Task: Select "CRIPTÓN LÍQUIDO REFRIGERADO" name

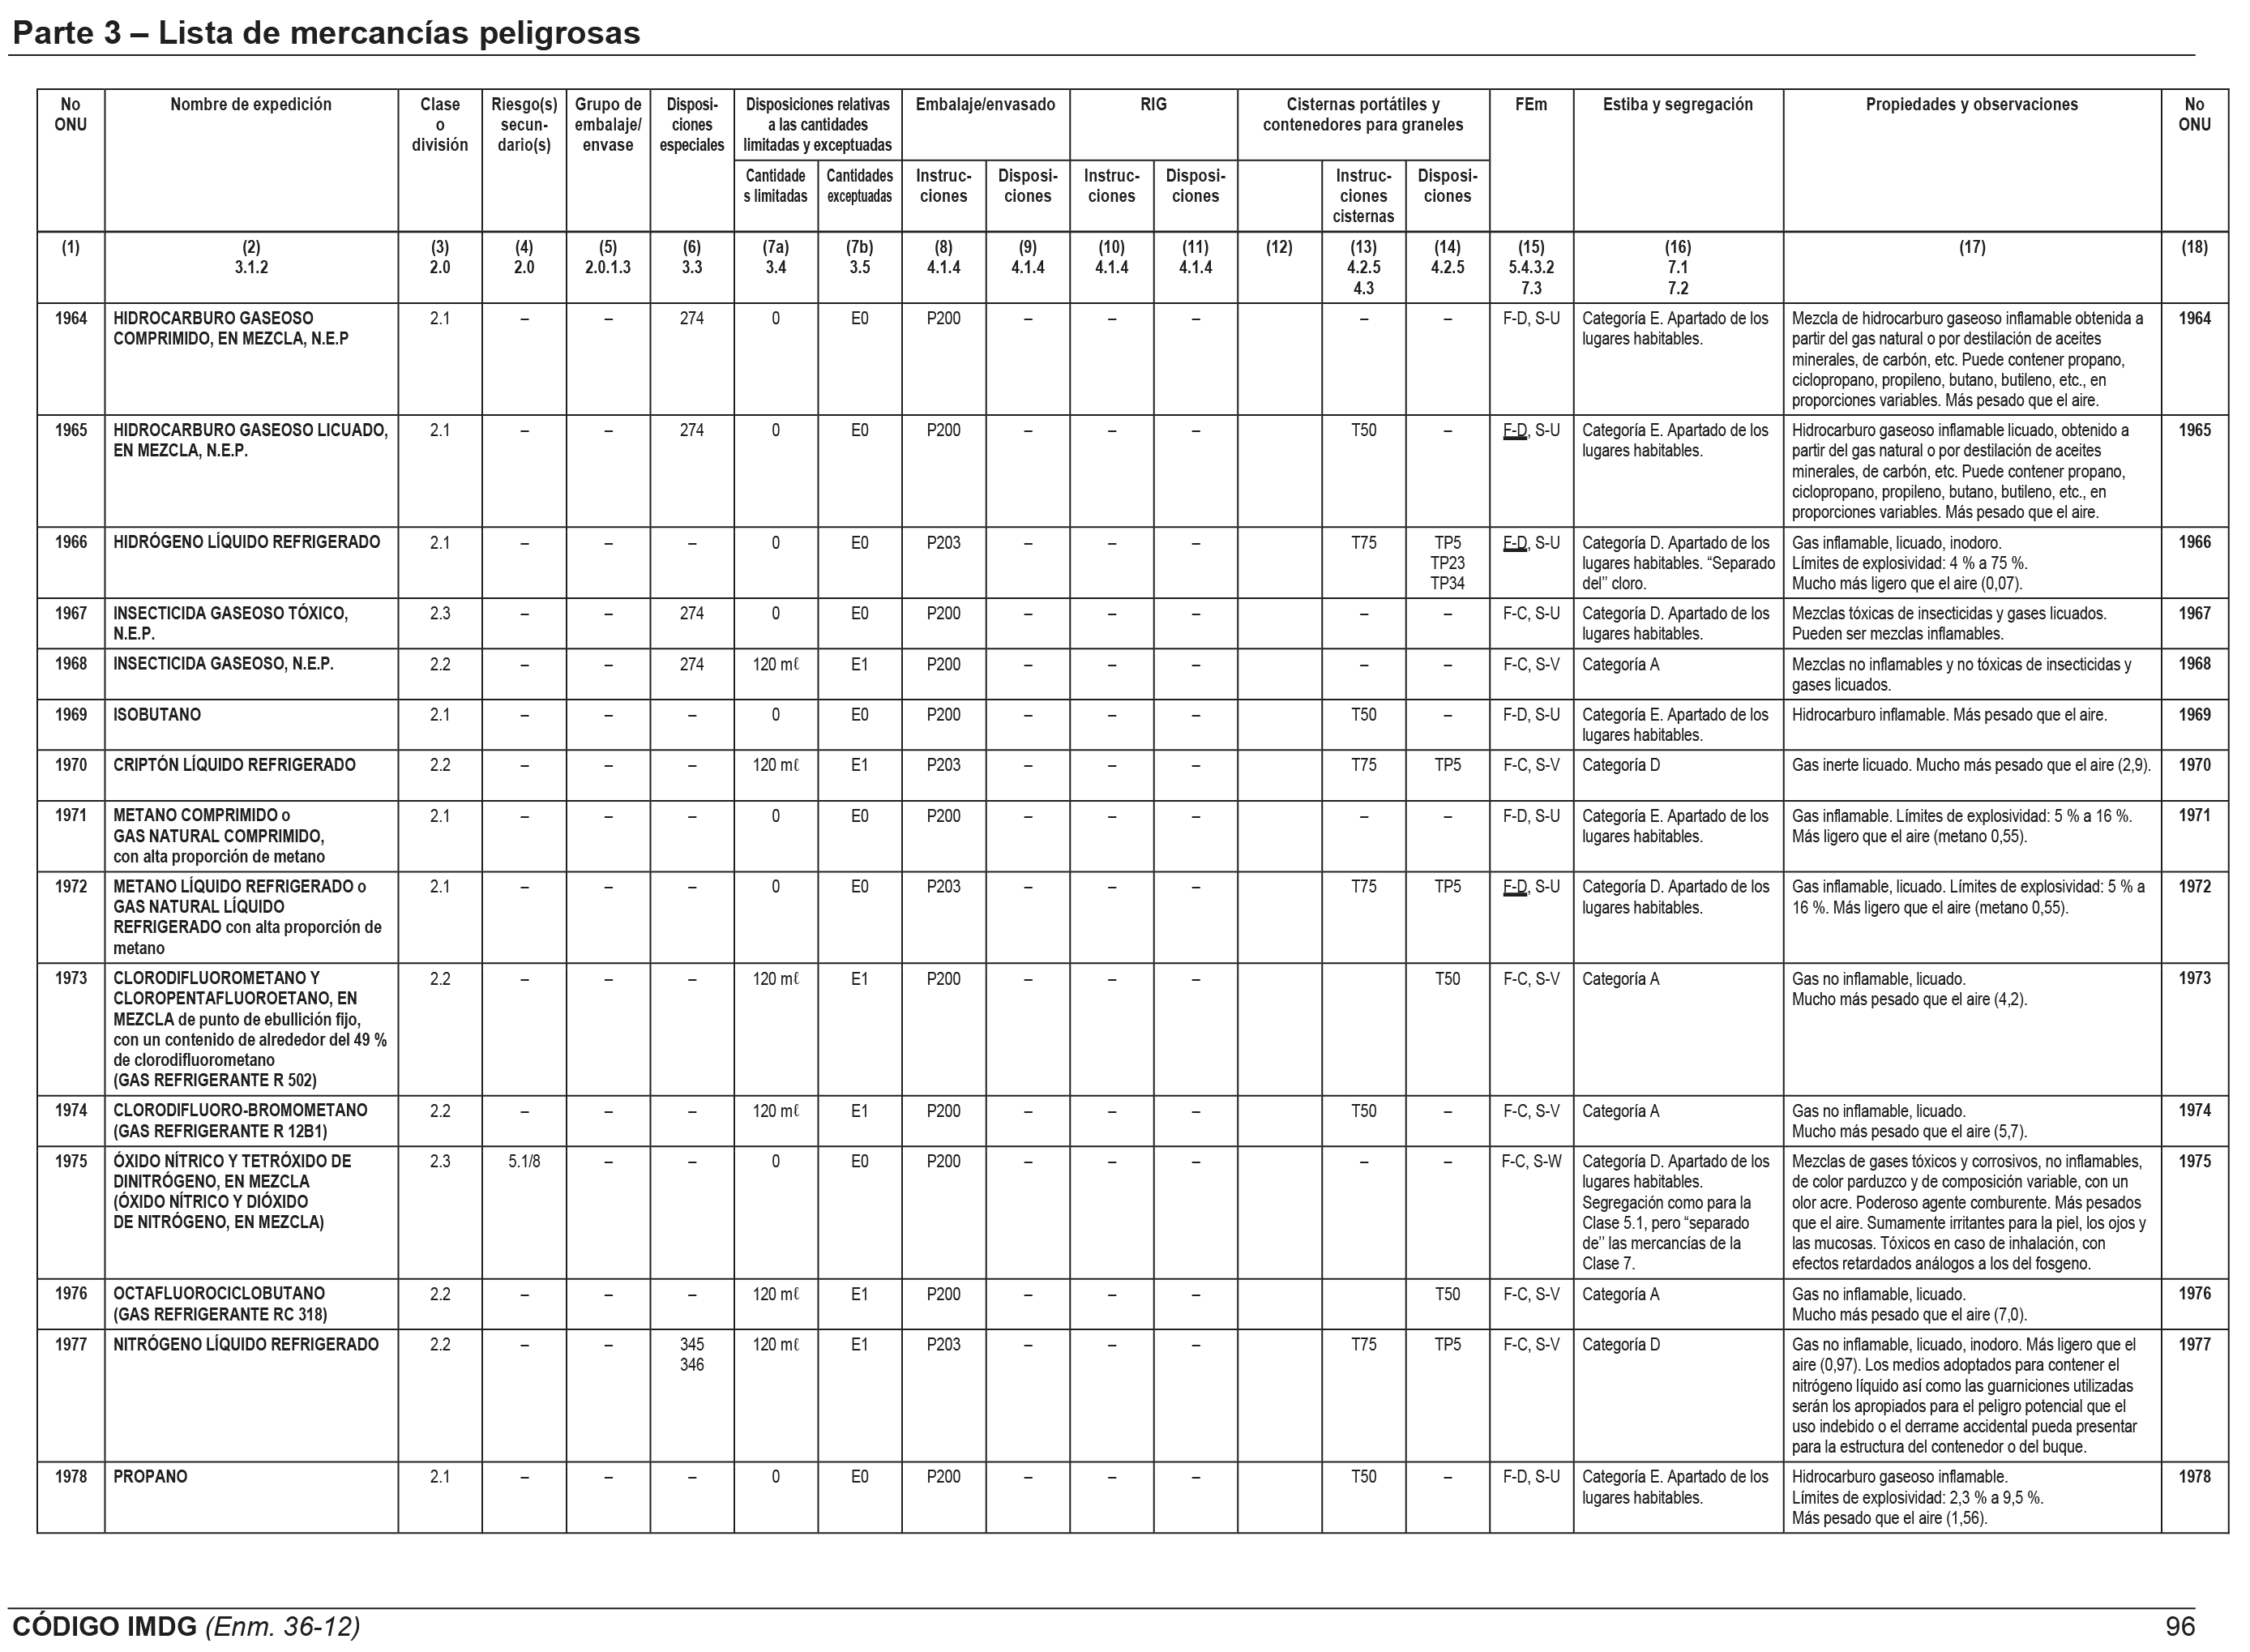Action: click(234, 765)
